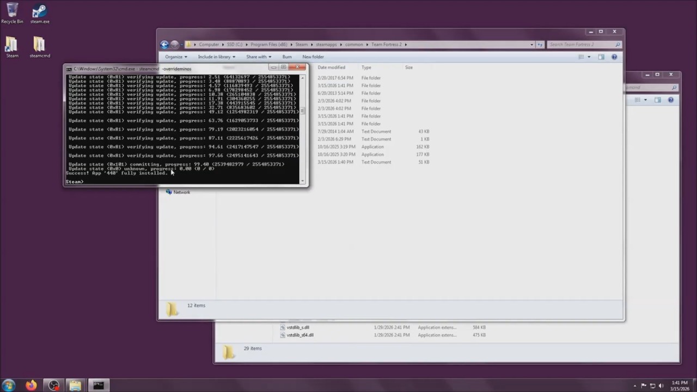Click the Show desktop strip on taskbar
The image size is (697, 392).
694,385
